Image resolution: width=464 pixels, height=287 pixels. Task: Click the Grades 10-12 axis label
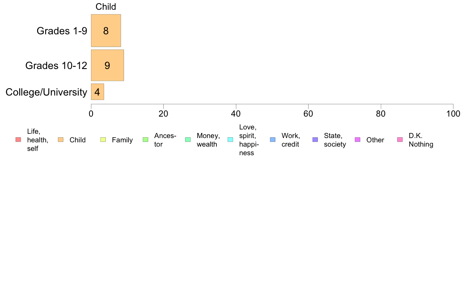pos(56,66)
